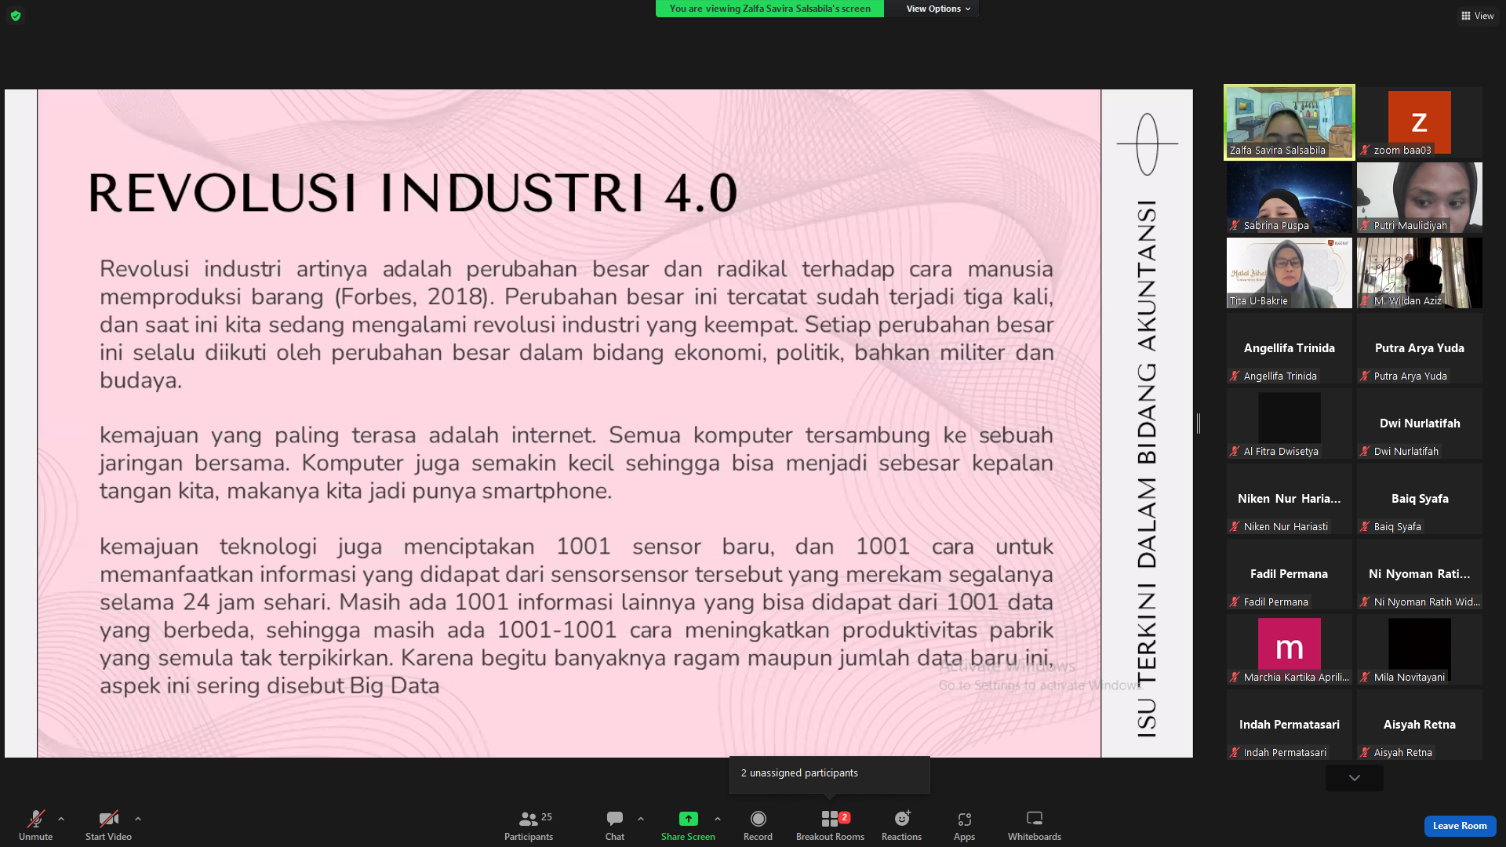Click the muted mic icon on Putri Maulidiyah
The width and height of the screenshot is (1506, 847).
[1365, 226]
